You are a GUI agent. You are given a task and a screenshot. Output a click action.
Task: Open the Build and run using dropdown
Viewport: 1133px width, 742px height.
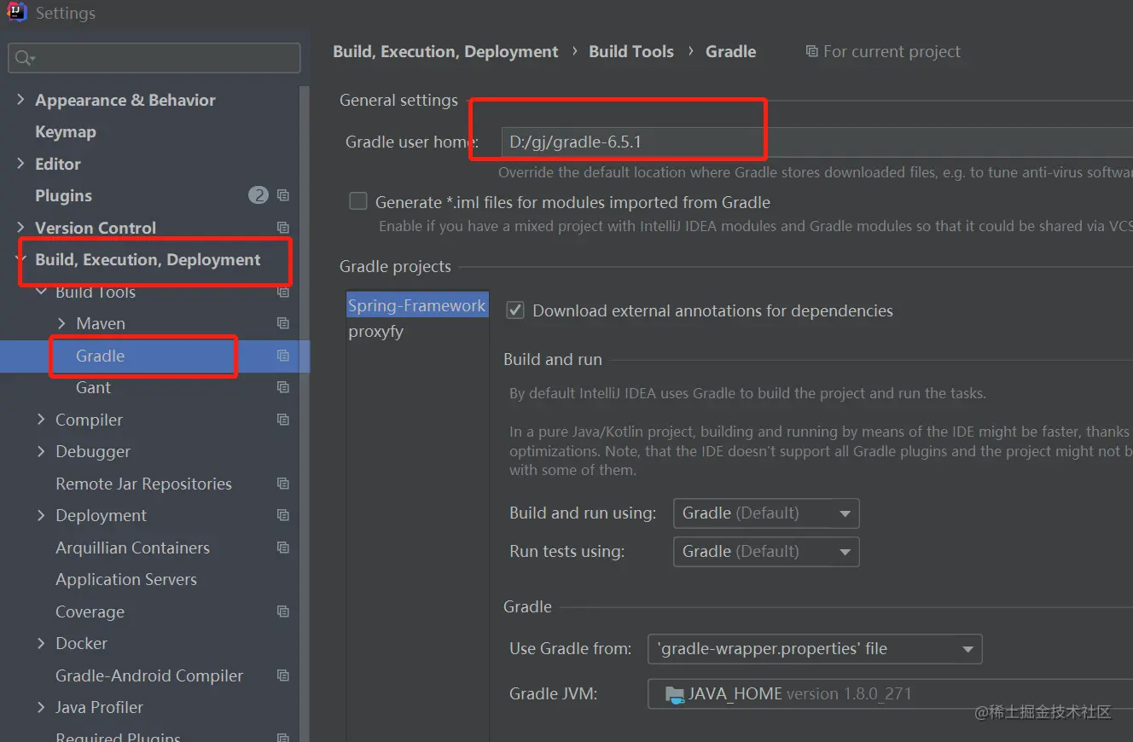766,513
